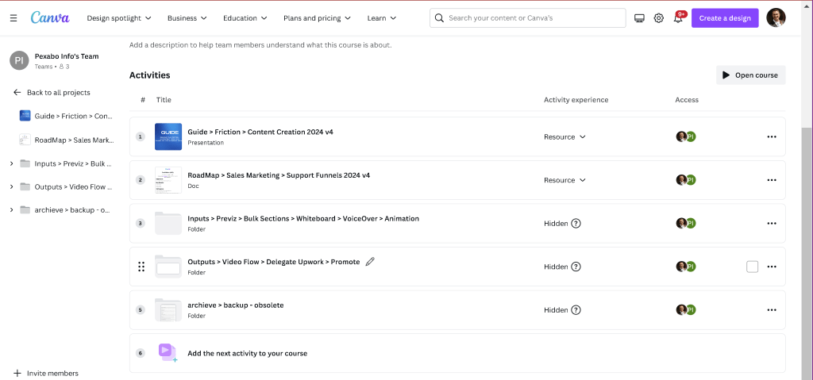Open Resource dropdown for Guide Friction row
The height and width of the screenshot is (380, 813).
(564, 137)
